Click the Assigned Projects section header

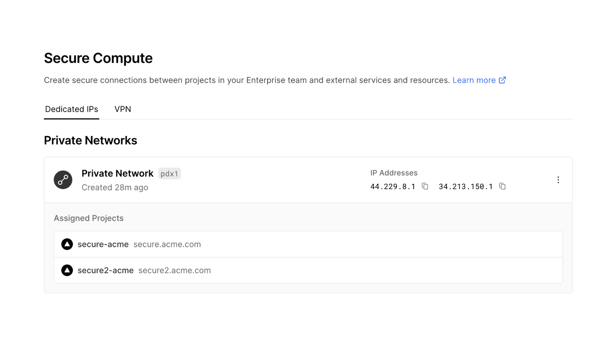[x=89, y=218]
